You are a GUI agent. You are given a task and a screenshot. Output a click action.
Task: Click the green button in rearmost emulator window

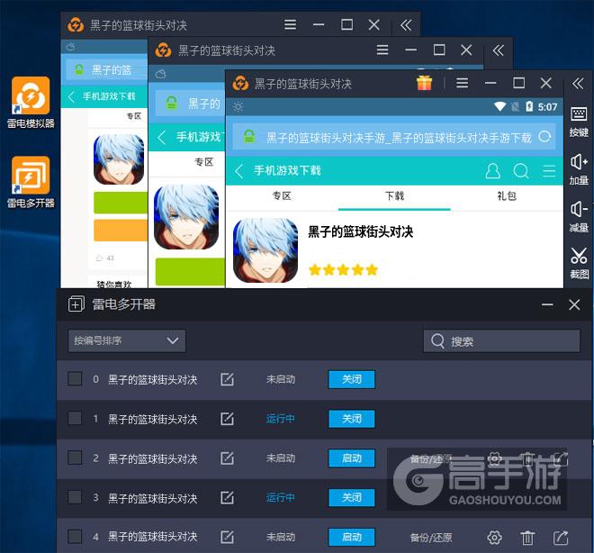click(121, 203)
